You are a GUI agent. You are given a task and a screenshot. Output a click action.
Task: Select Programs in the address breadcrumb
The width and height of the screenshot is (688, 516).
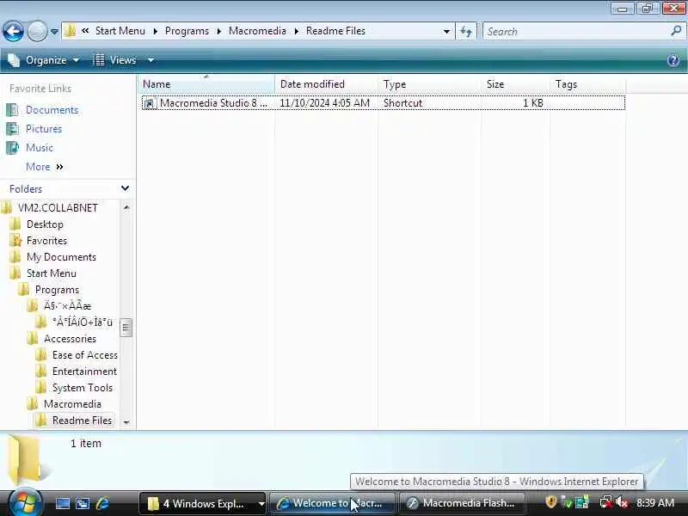pos(187,31)
